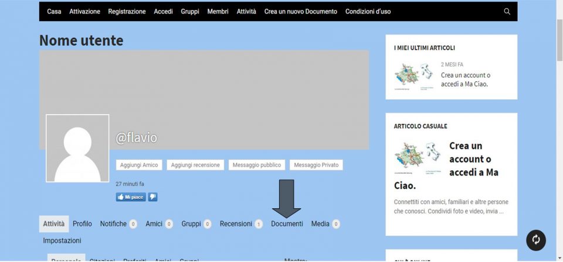The image size is (563, 262).
Task: Go to Casa in top menu
Action: point(54,12)
